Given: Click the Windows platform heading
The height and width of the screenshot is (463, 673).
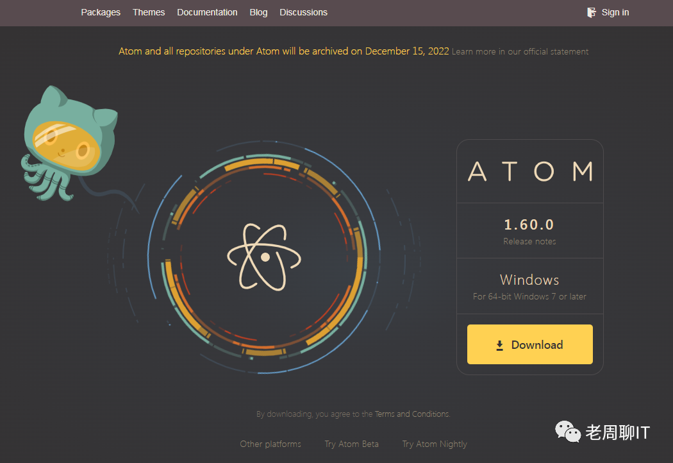Looking at the screenshot, I should pyautogui.click(x=529, y=280).
